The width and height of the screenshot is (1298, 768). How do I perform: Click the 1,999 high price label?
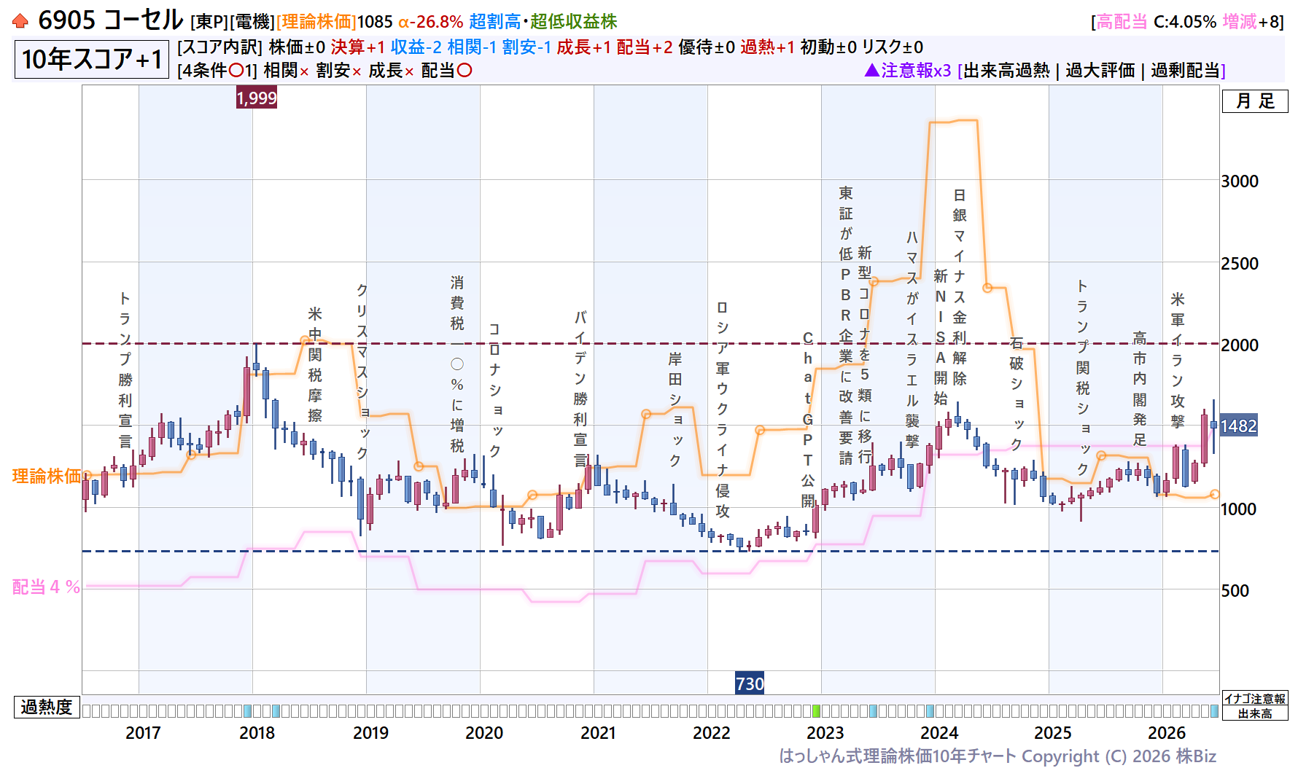coord(257,98)
